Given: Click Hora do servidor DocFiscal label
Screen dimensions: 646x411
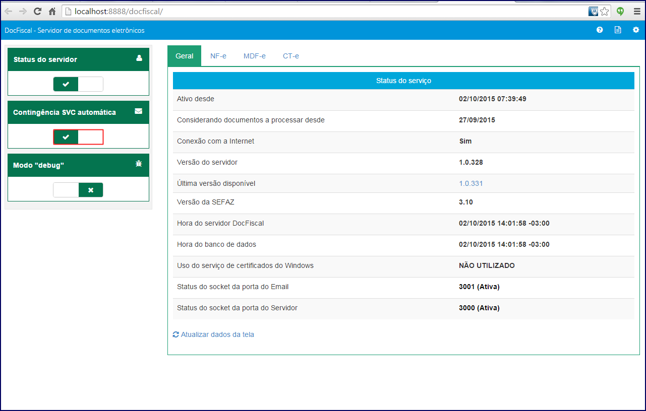Looking at the screenshot, I should [x=220, y=223].
